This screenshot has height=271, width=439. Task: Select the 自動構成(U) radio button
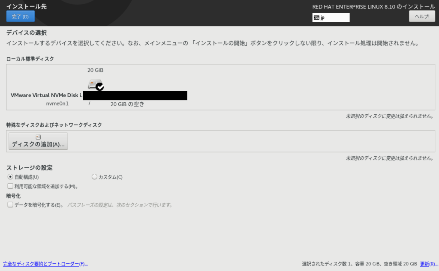point(10,177)
